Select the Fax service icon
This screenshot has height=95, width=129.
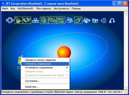(86, 20)
